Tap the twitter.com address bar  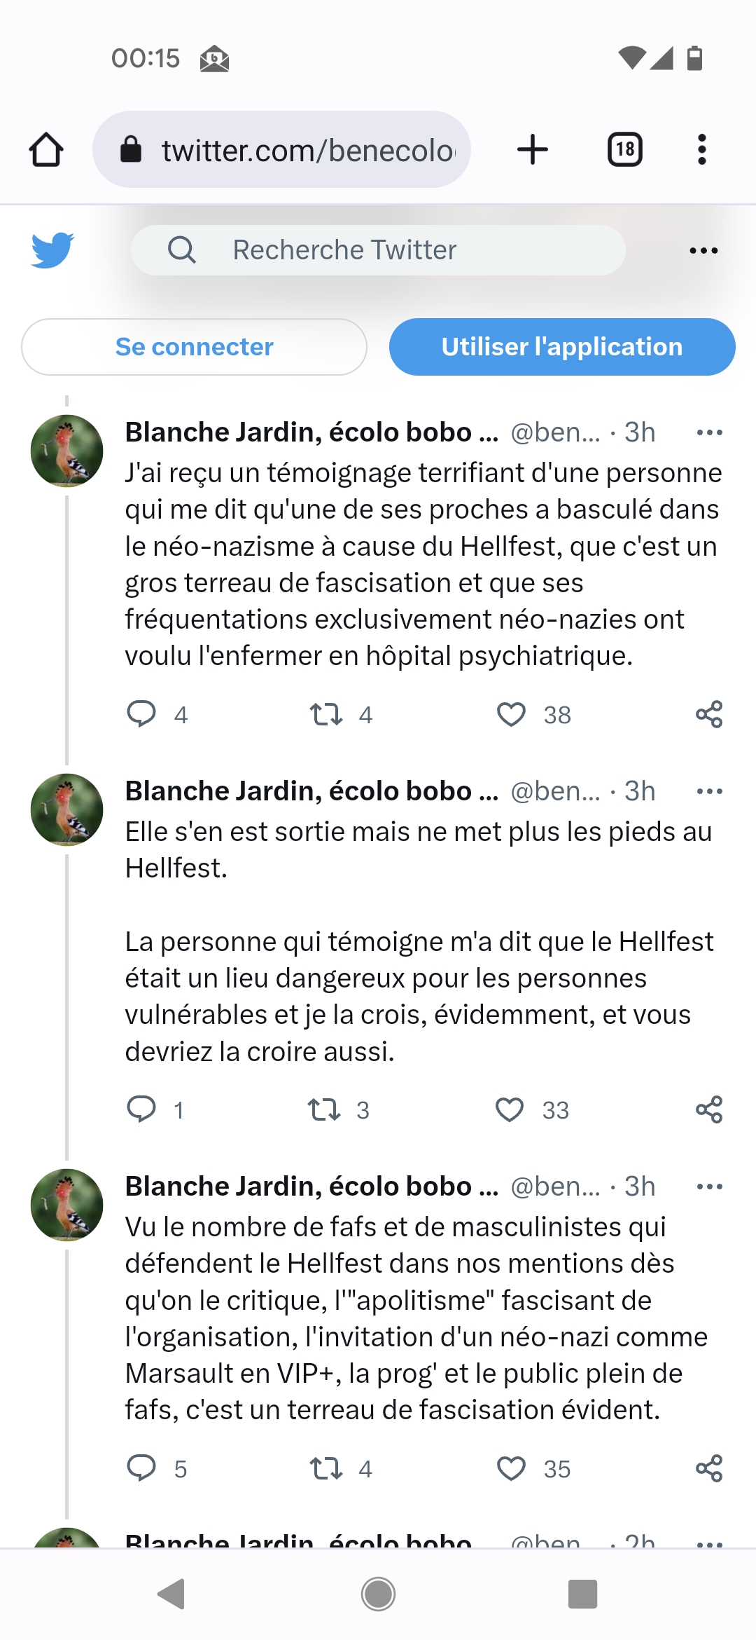(281, 149)
